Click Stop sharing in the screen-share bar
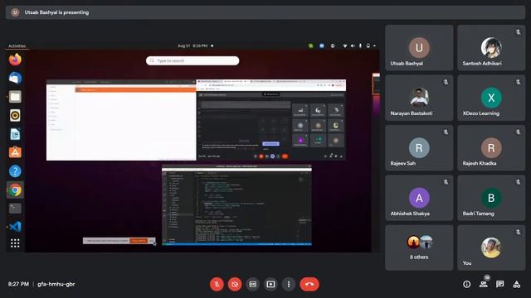 139,241
